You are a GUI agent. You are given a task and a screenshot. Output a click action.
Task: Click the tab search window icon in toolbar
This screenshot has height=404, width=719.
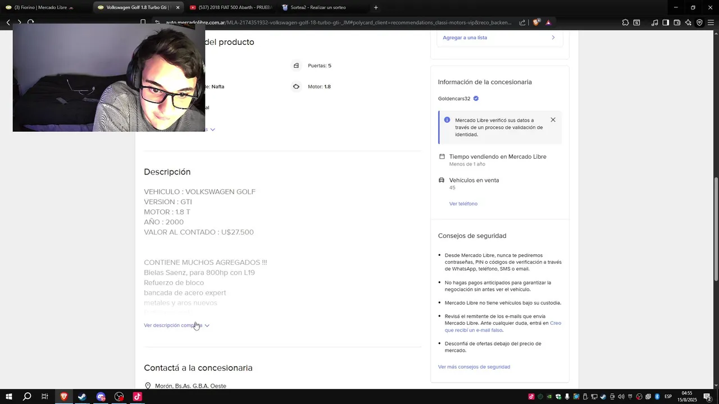(x=636, y=22)
